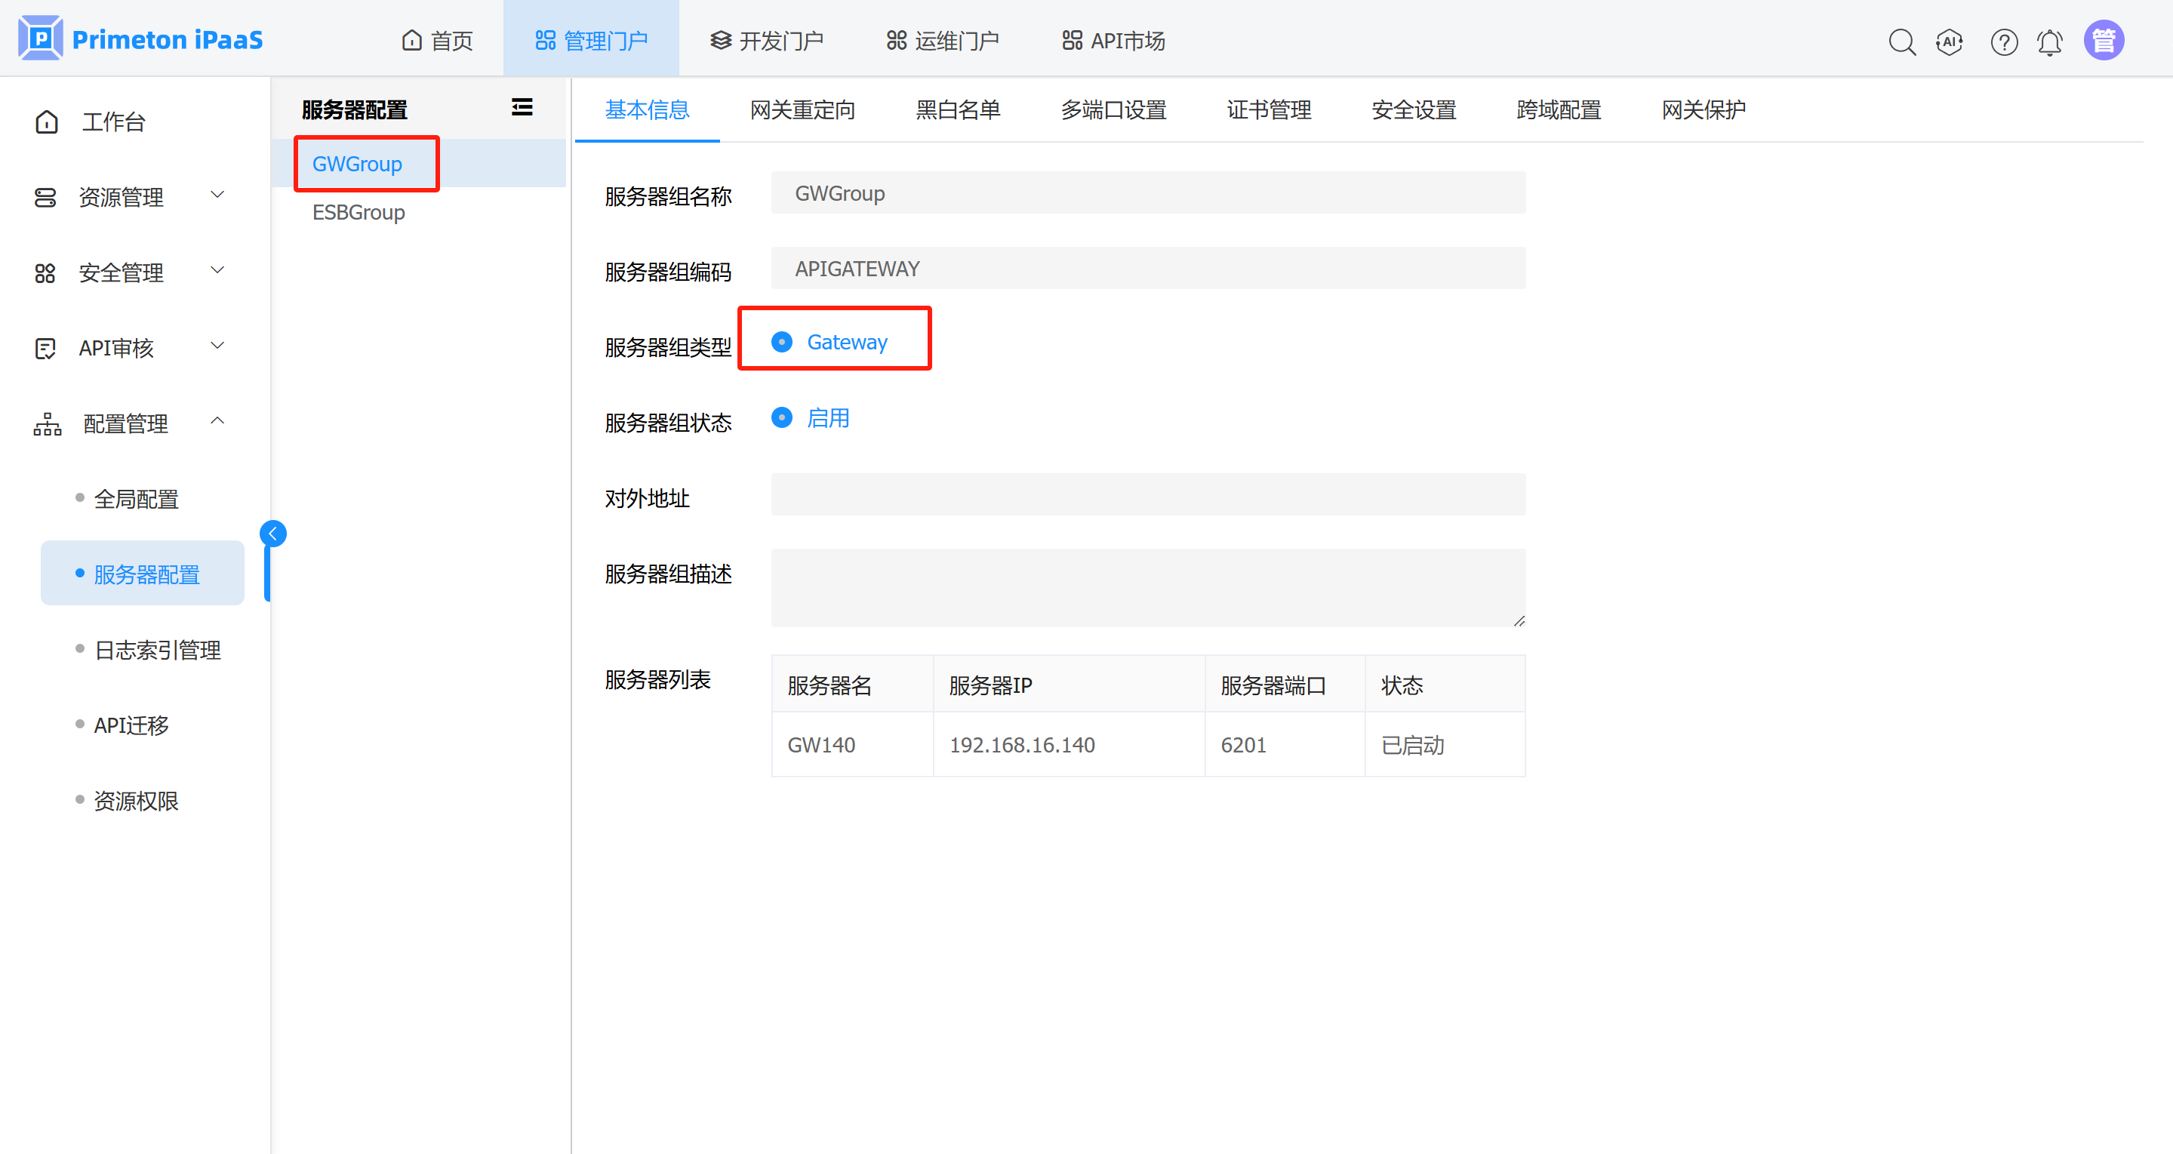Select ESBGroup server group
Image resolution: width=2173 pixels, height=1154 pixels.
pyautogui.click(x=359, y=212)
